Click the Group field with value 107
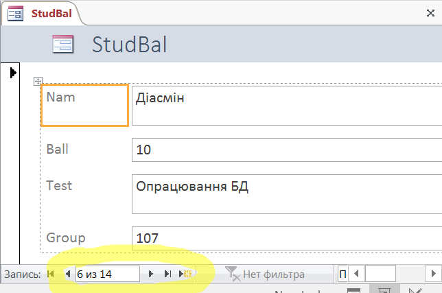 285,239
